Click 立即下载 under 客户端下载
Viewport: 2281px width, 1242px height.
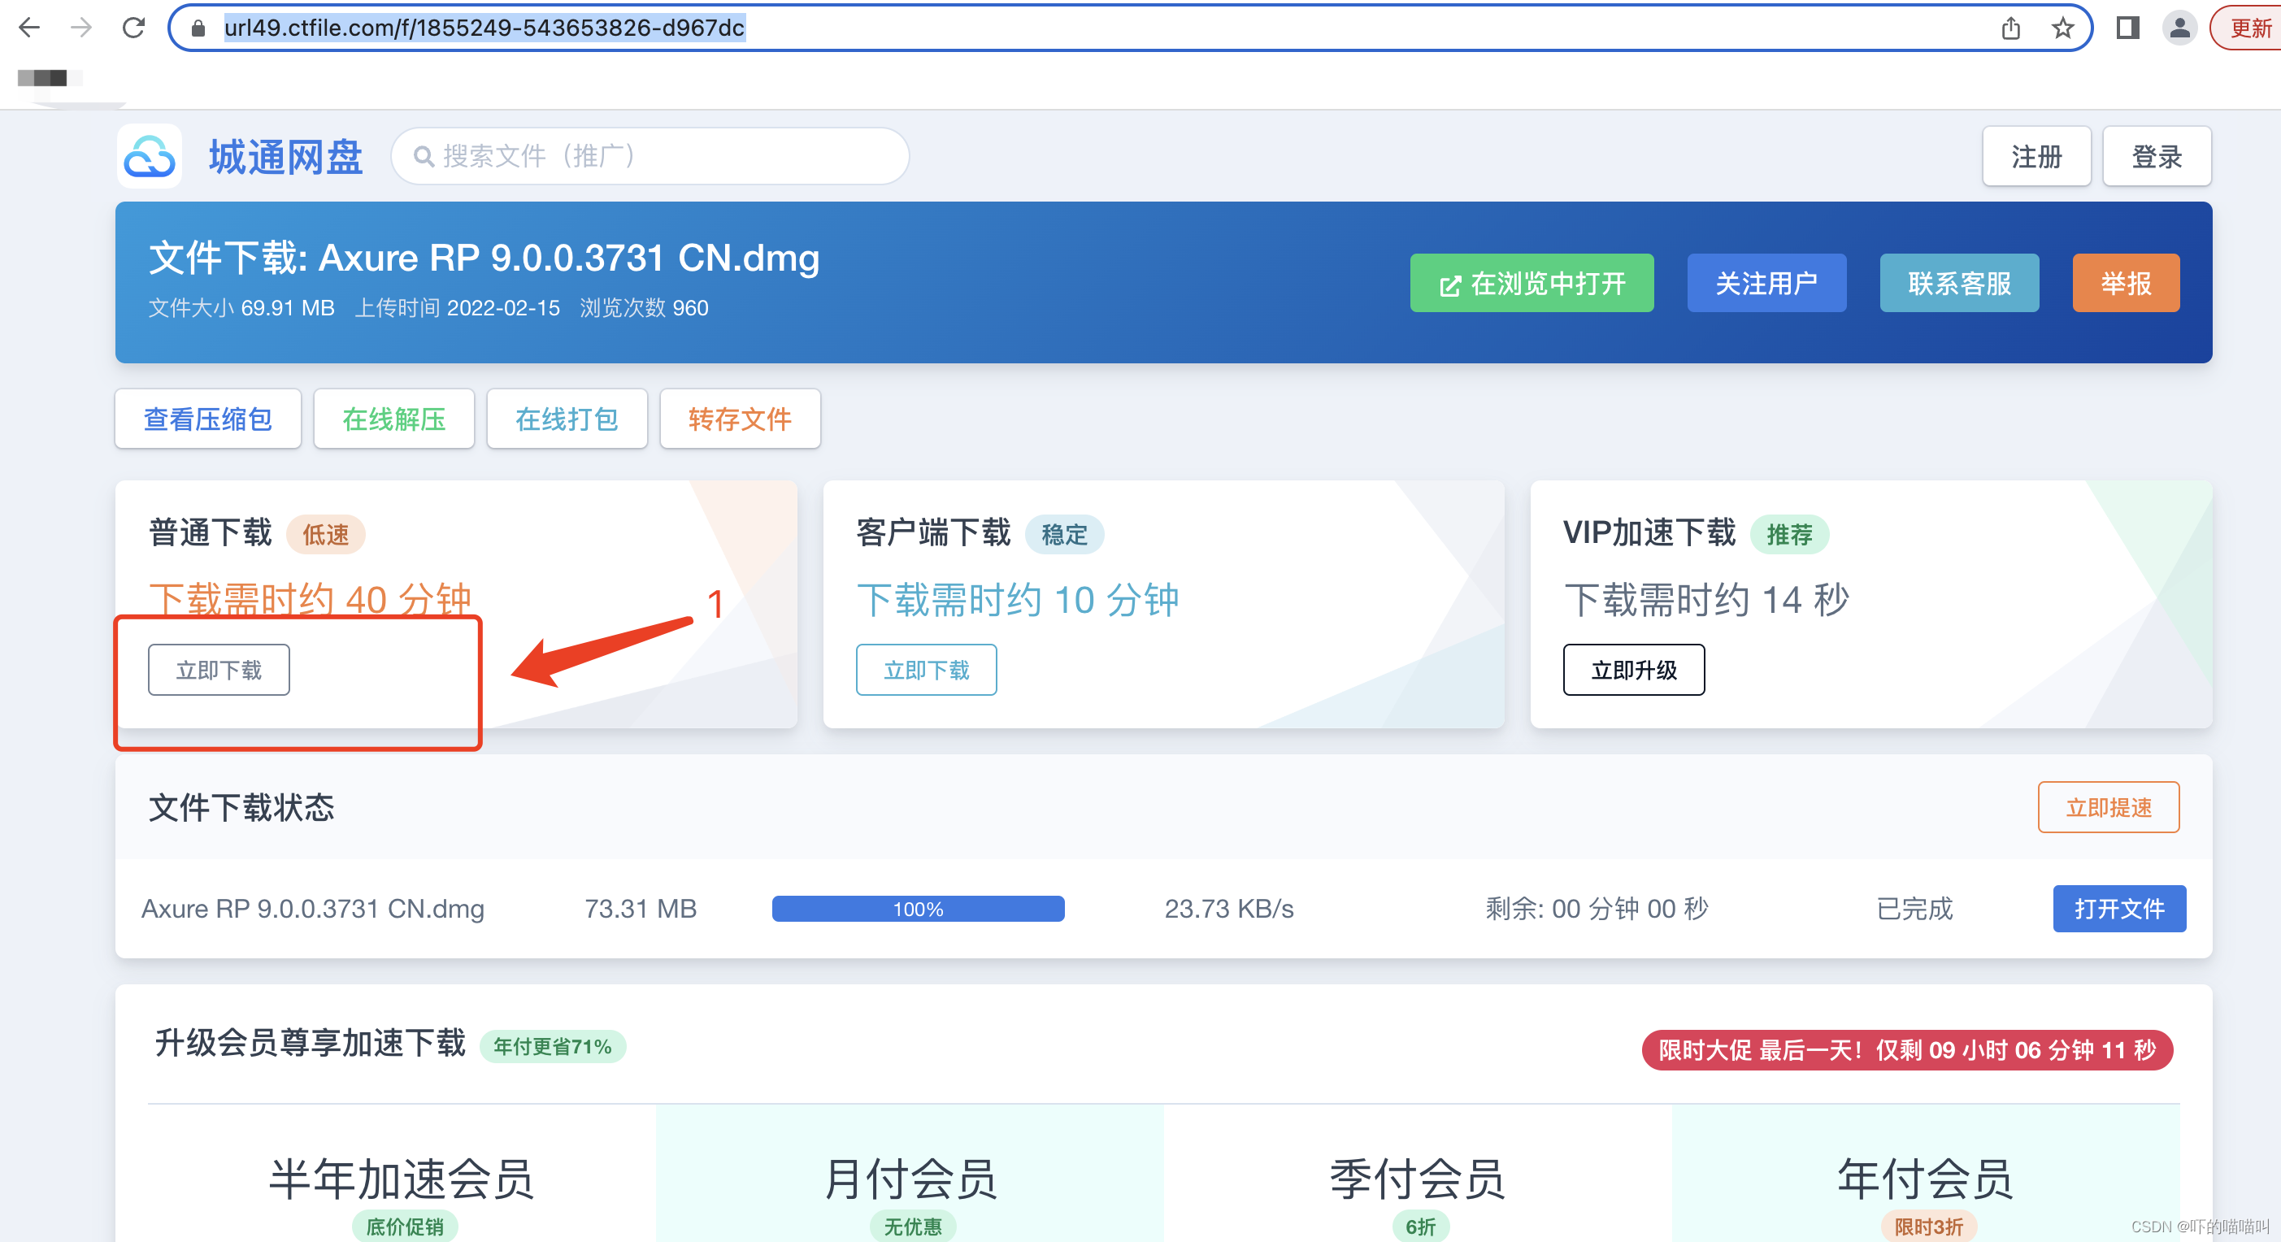(x=926, y=669)
